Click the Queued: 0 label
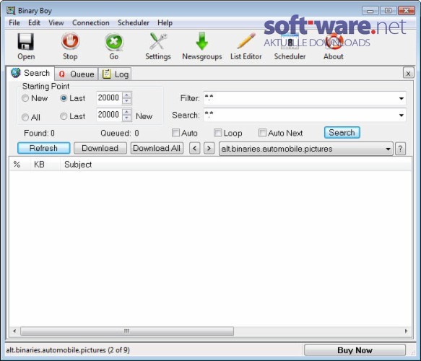This screenshot has height=361, width=421. pos(119,133)
